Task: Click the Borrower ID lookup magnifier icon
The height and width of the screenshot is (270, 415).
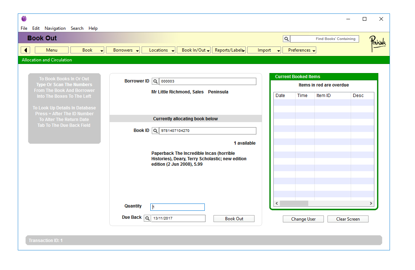Action: tap(155, 81)
